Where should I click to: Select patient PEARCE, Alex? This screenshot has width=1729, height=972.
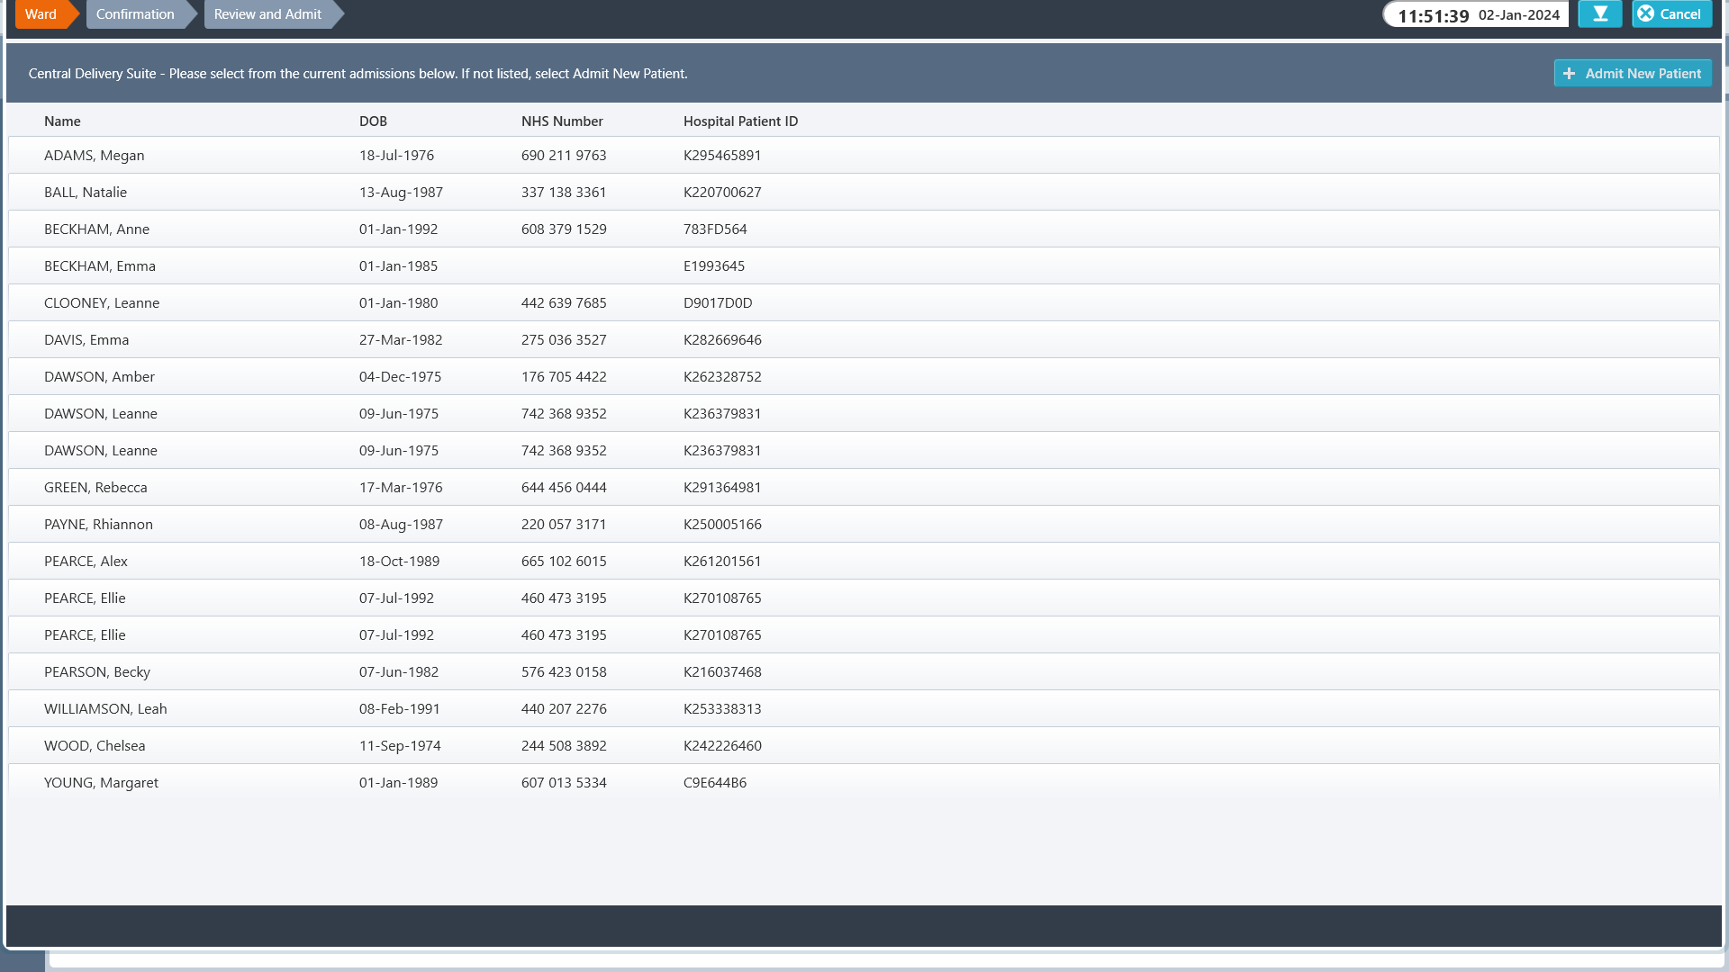click(864, 561)
